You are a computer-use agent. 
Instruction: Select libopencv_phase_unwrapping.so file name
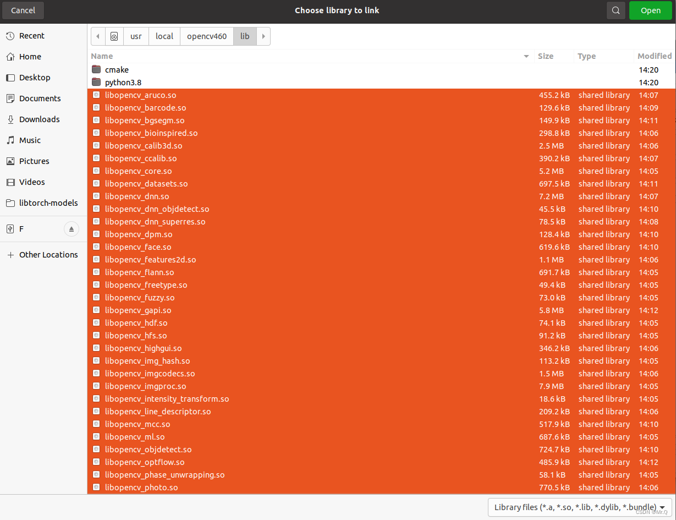tap(165, 475)
